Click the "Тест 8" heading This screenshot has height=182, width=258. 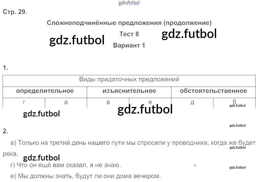pos(129,34)
